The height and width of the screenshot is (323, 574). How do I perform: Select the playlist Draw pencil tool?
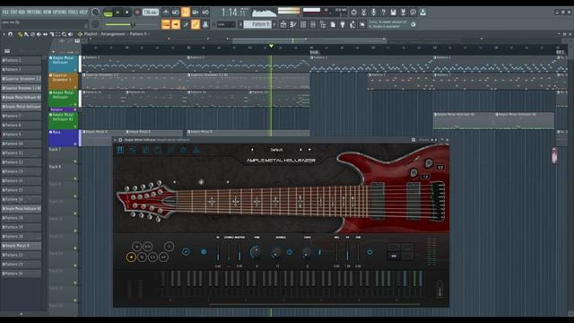(20, 34)
